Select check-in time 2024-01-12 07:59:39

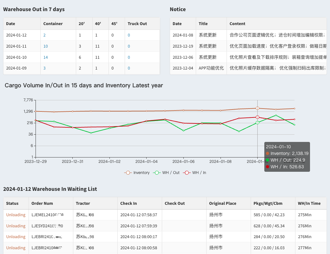[x=139, y=226]
